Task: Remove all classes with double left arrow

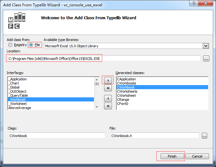Action: tap(108, 106)
